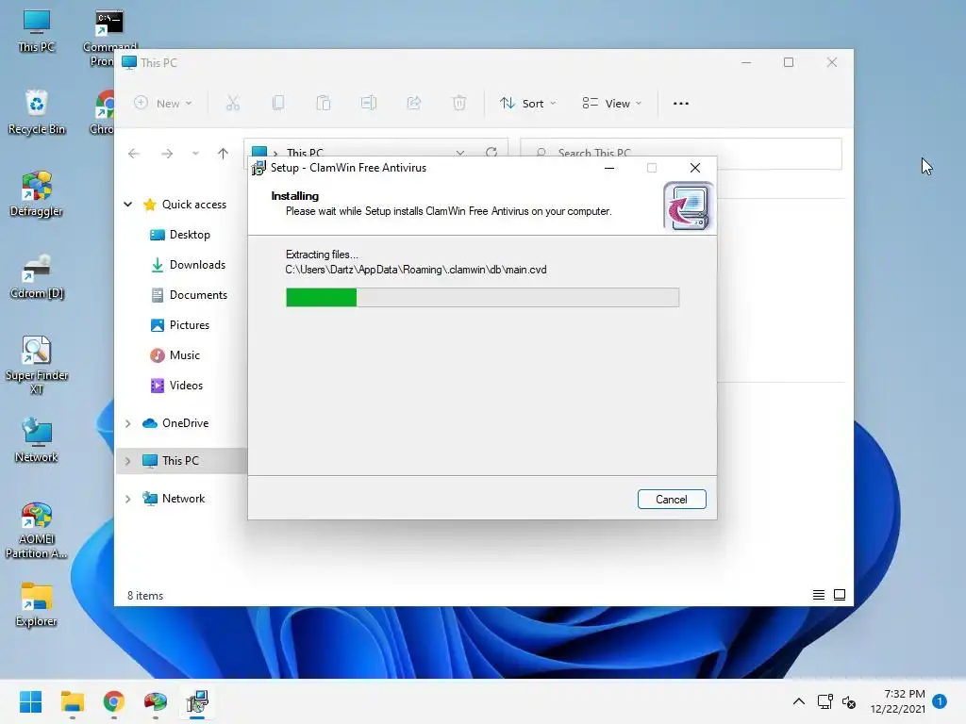Cancel the ClamWin installation
The image size is (966, 724).
[672, 500]
